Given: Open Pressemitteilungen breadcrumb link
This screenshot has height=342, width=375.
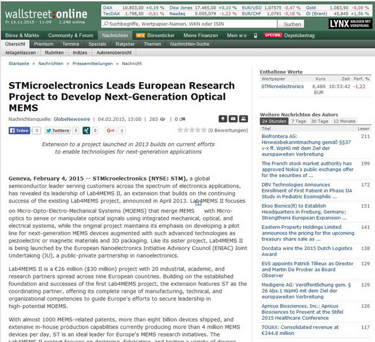Looking at the screenshot, I should point(93,64).
